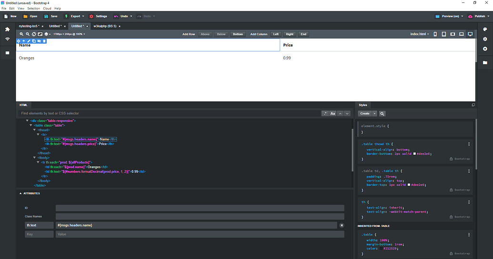Viewport: 493px width, 259px height.
Task: Switch to the nytesting-bs5 tab
Action: coord(29,26)
